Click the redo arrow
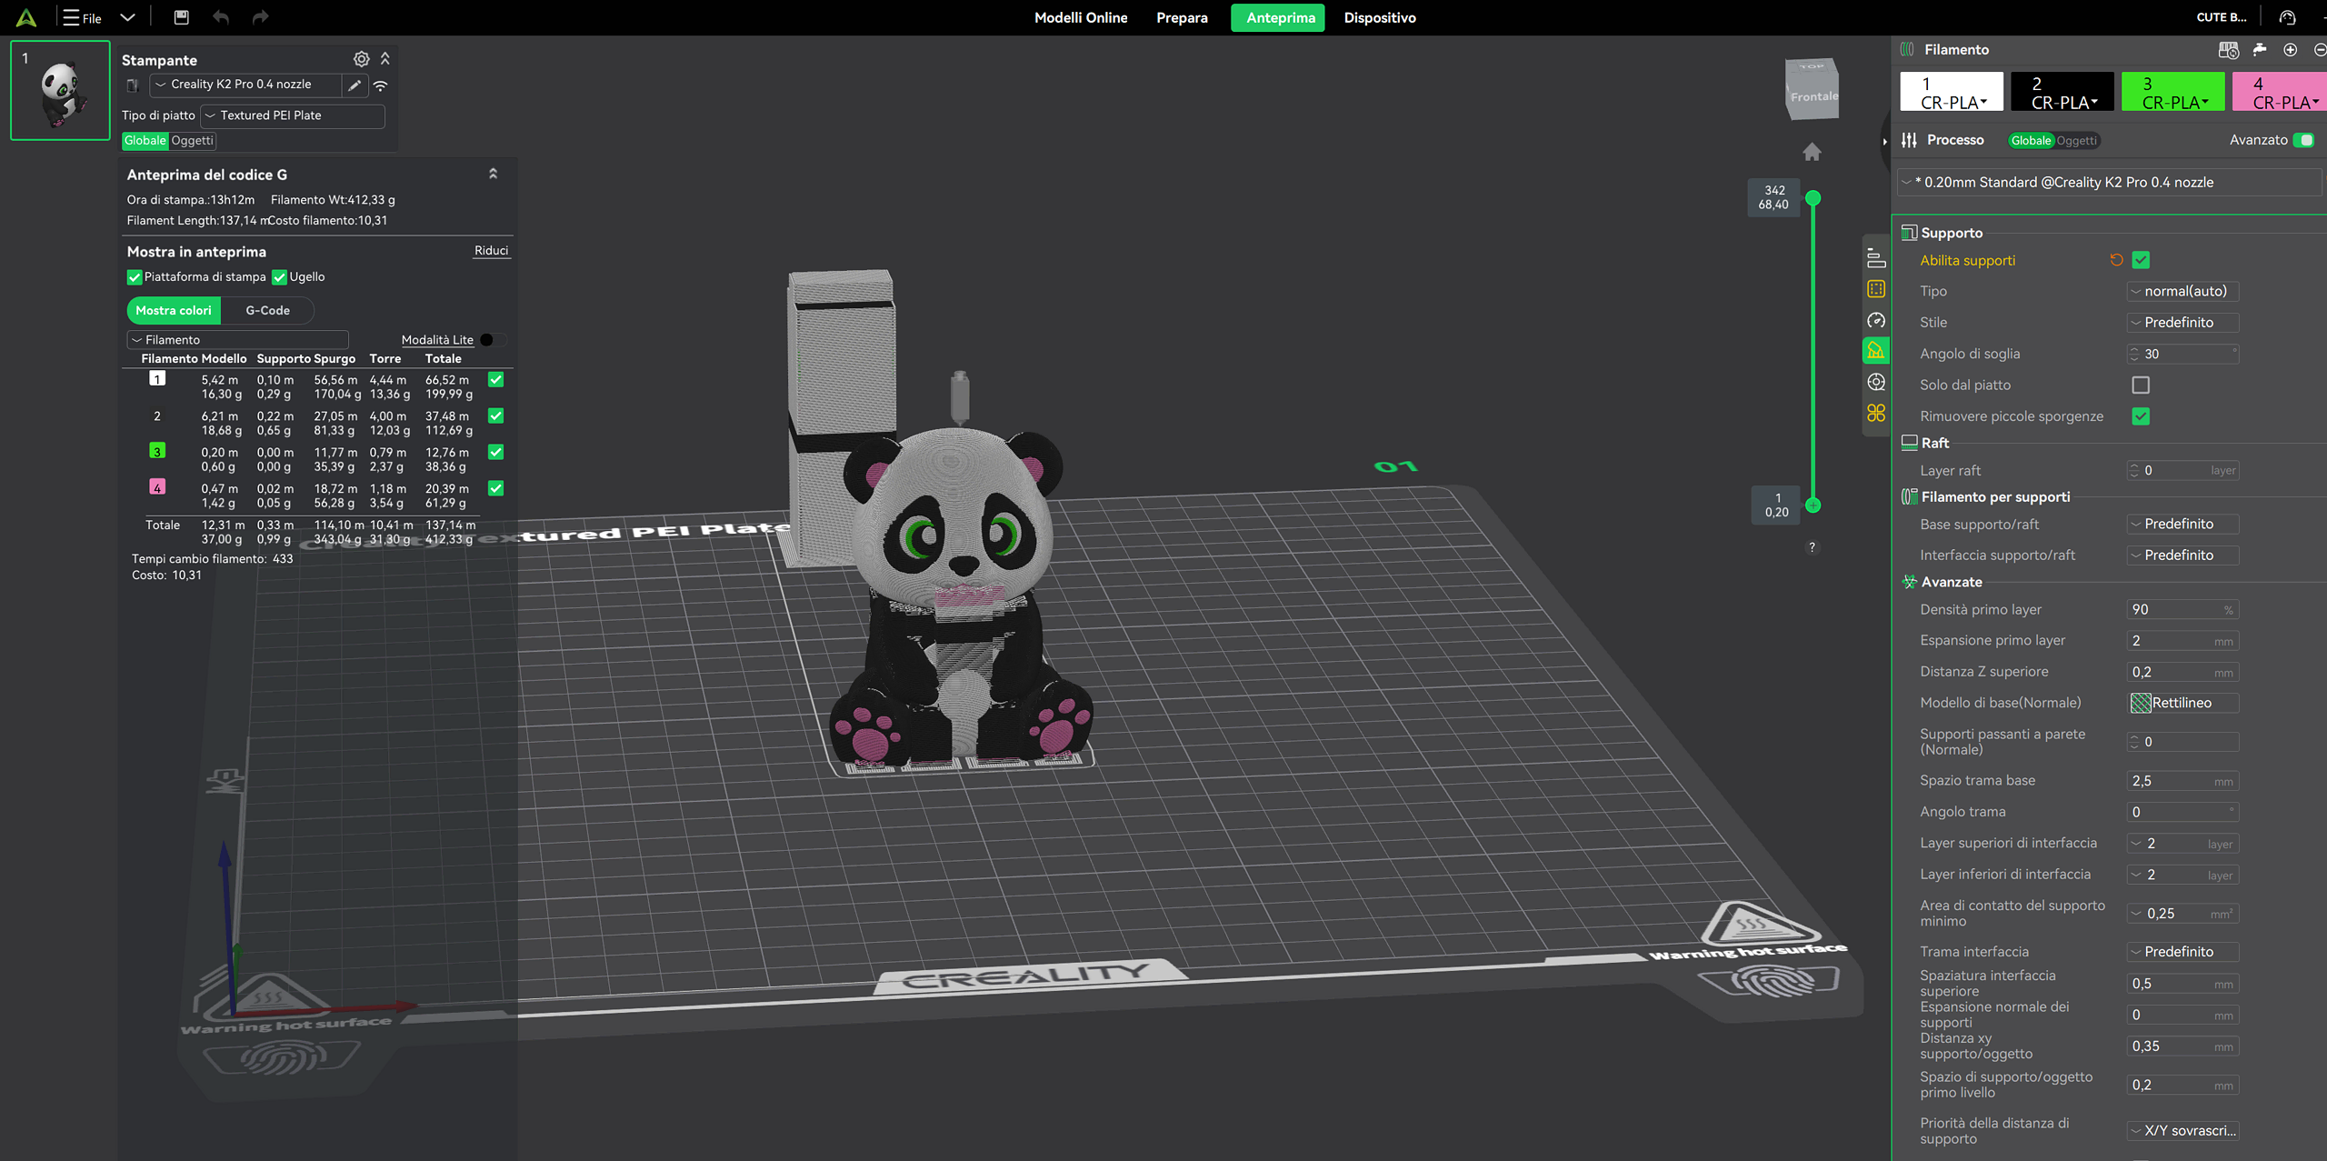Screen dimensions: 2327x1161 pos(260,17)
